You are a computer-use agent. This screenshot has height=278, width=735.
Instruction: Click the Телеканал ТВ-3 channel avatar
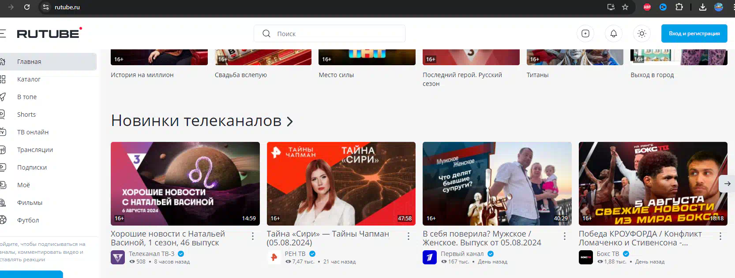pos(118,257)
